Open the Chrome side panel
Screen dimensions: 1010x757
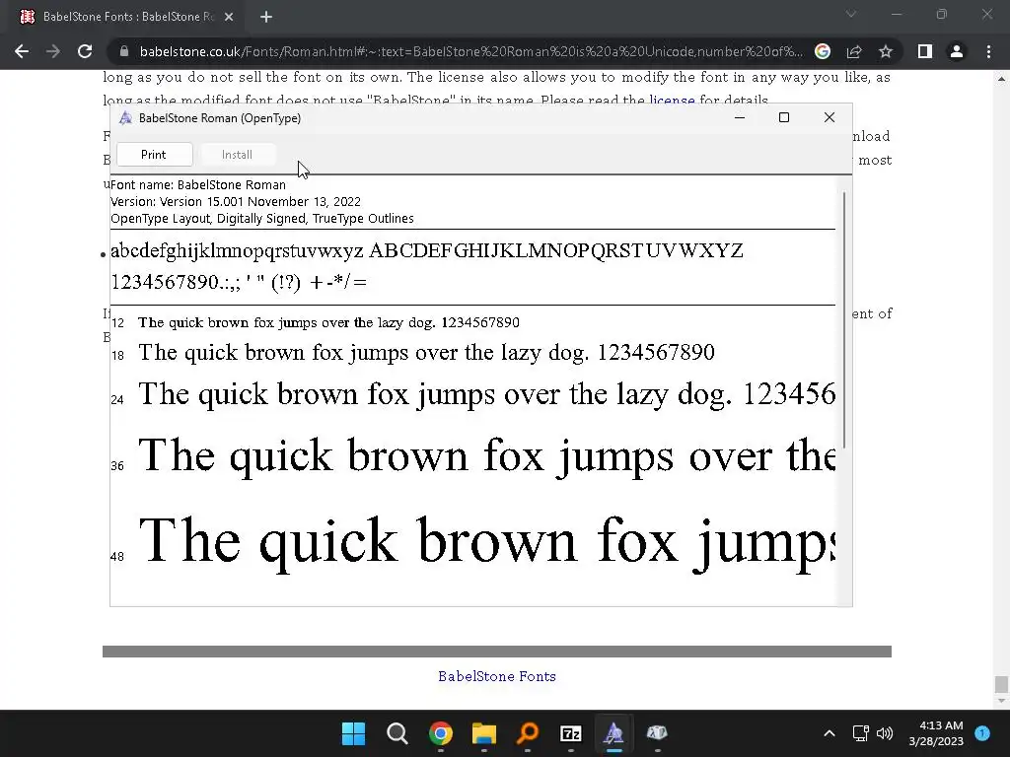(925, 51)
